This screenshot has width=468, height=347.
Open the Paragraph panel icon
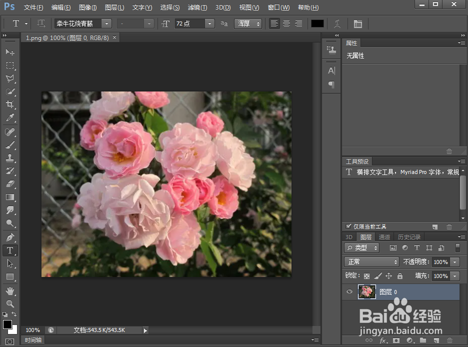pyautogui.click(x=331, y=84)
